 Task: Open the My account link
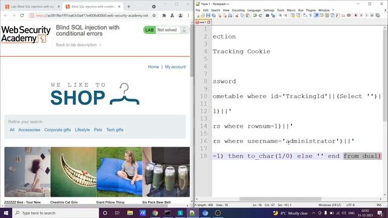click(x=175, y=67)
